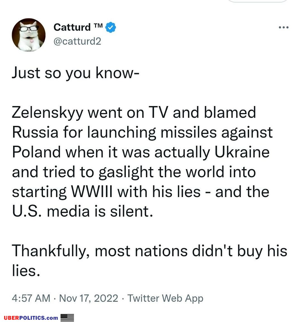301x322 pixels.
Task: Open the Twitter Web App source link
Action: (x=165, y=298)
